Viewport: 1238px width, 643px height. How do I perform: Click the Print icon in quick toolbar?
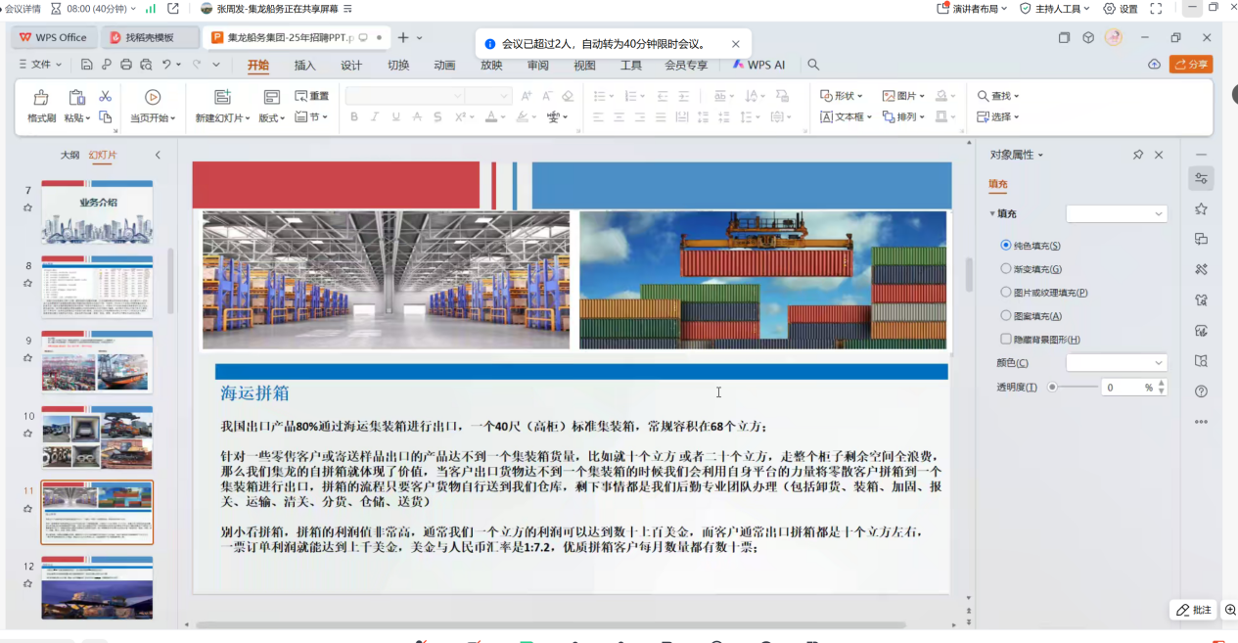tap(125, 65)
